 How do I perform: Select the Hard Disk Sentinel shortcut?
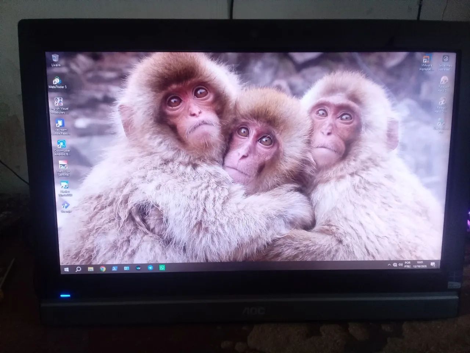pyautogui.click(x=63, y=168)
